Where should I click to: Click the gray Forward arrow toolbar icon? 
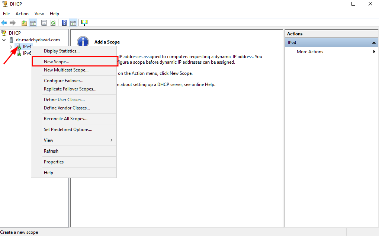(13, 23)
